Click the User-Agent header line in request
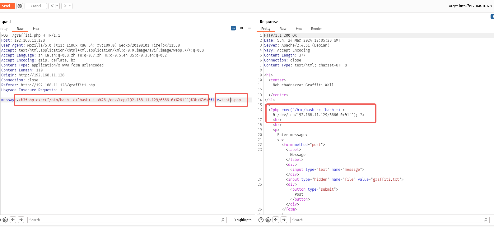Image resolution: width=494 pixels, height=227 pixels. pos(91,45)
